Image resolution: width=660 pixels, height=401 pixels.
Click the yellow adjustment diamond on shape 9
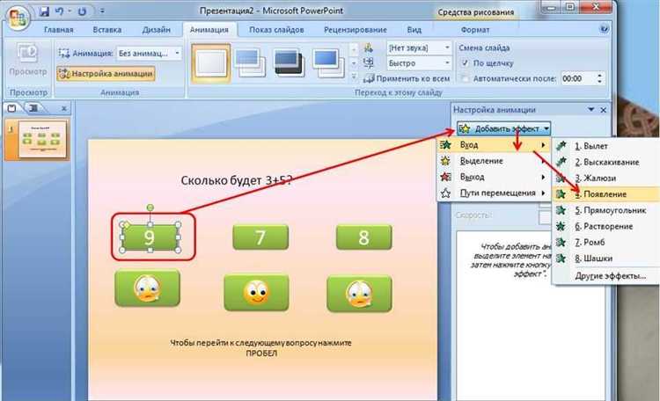[126, 225]
